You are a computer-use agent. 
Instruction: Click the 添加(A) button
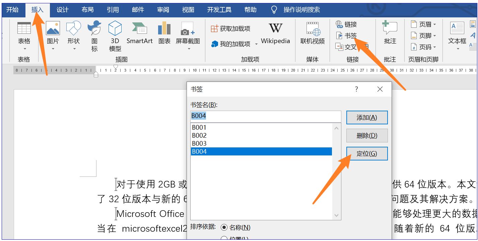pyautogui.click(x=367, y=118)
